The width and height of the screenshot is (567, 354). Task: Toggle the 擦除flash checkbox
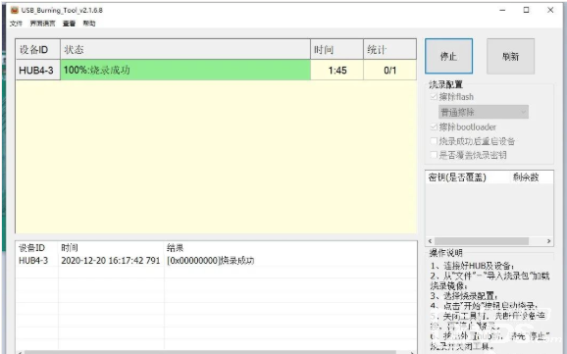point(434,97)
